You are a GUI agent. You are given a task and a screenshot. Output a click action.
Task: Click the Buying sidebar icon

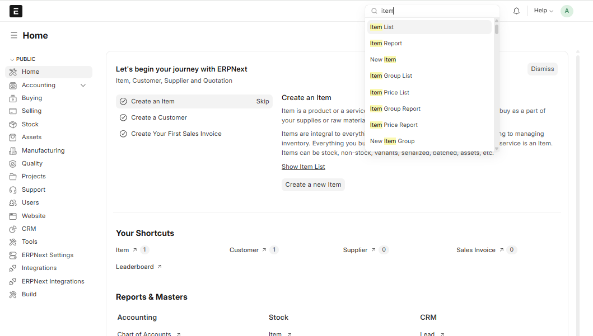tap(13, 98)
